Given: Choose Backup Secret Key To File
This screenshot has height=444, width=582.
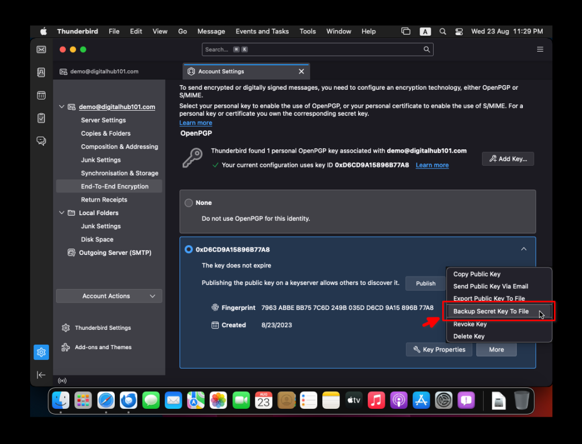Looking at the screenshot, I should coord(499,311).
